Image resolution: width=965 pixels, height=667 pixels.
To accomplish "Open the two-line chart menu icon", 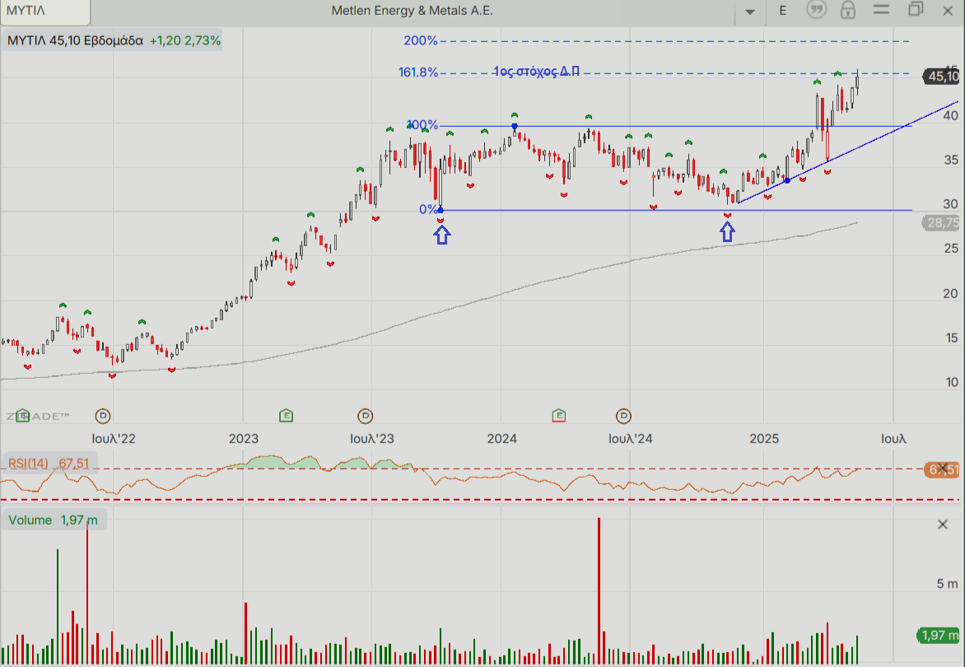I will (x=881, y=10).
